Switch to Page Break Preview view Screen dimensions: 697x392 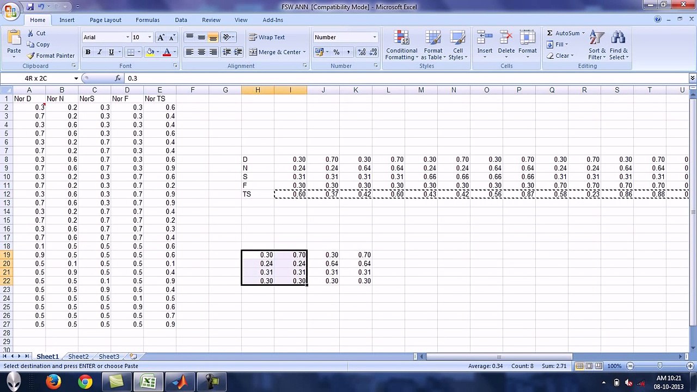pyautogui.click(x=598, y=366)
